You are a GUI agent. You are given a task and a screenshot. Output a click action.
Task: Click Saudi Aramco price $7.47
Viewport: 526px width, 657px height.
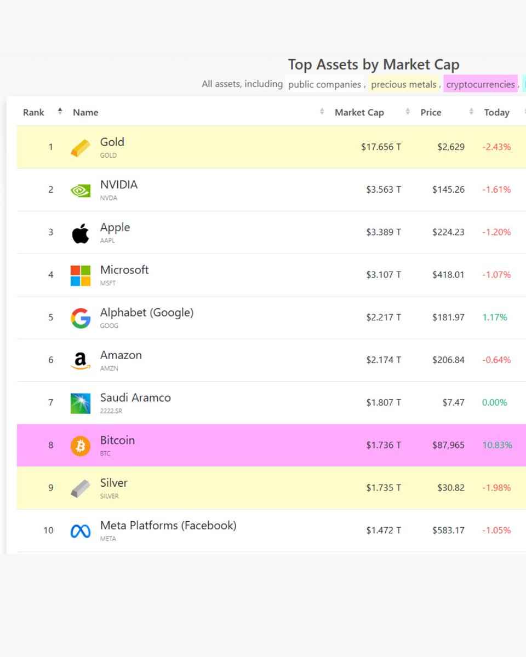click(x=454, y=402)
